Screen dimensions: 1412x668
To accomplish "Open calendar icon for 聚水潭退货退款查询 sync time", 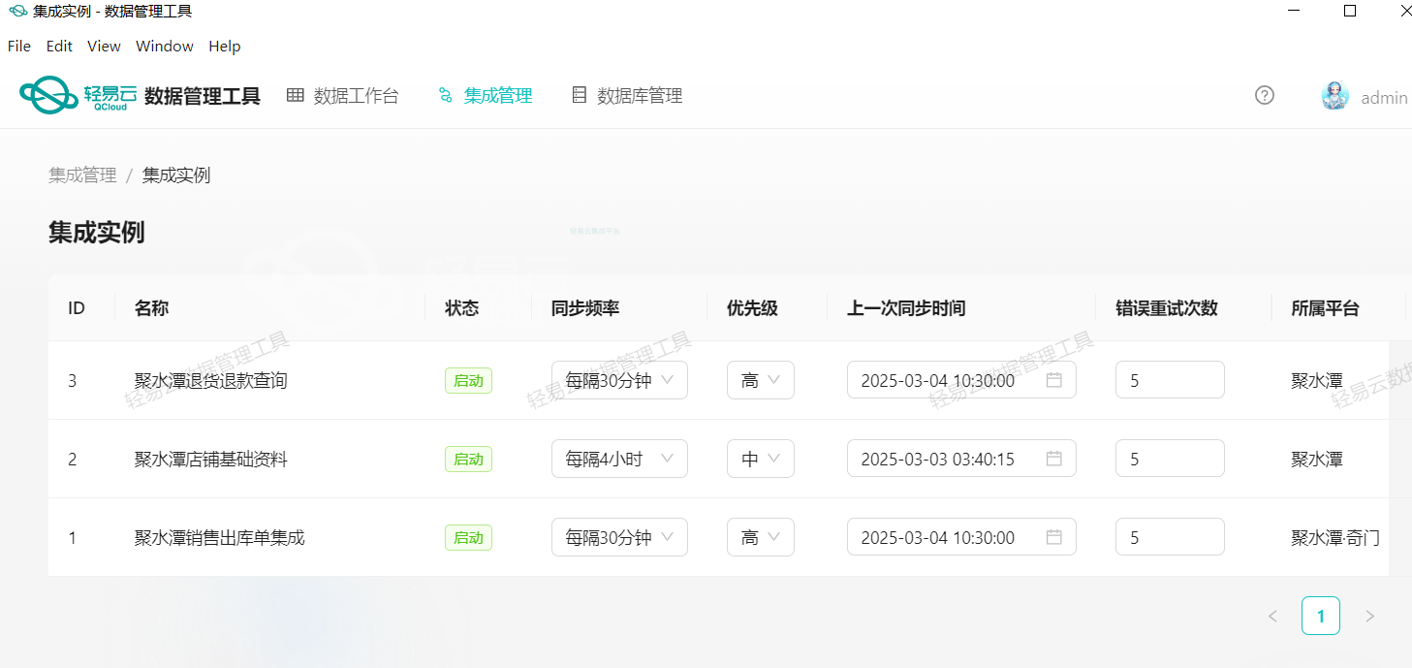I will [1054, 380].
